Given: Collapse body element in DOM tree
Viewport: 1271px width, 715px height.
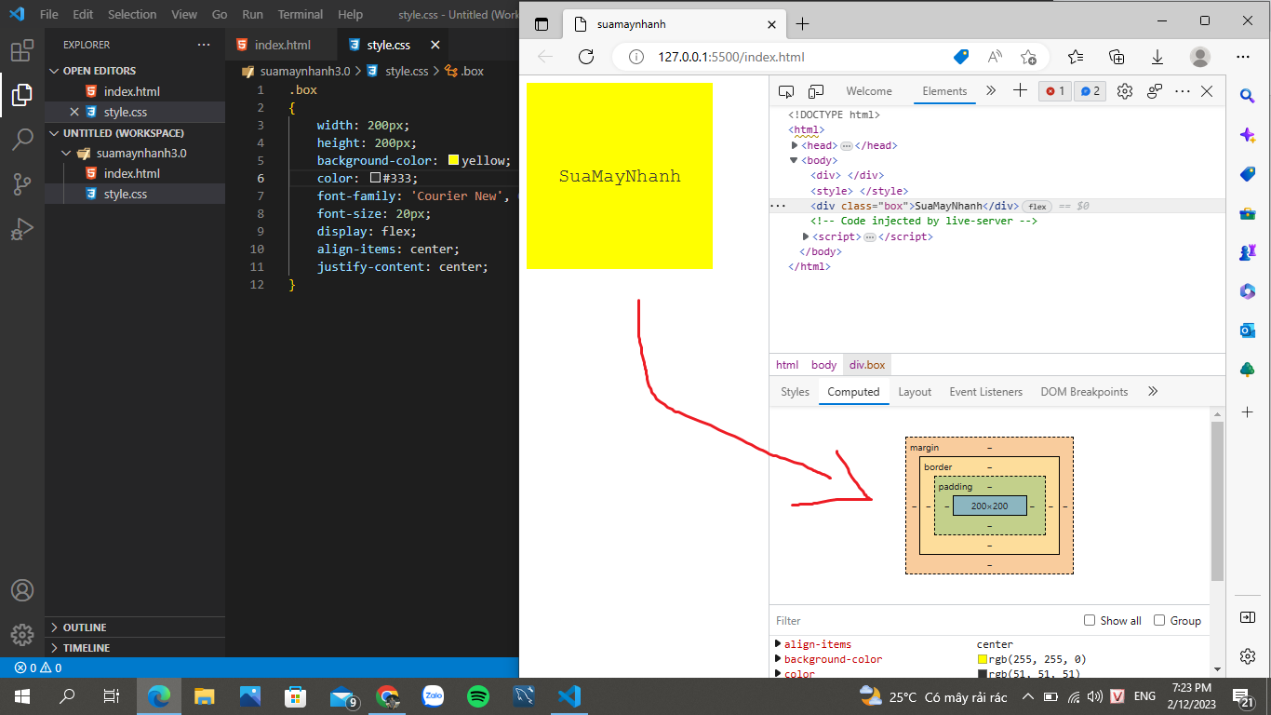Looking at the screenshot, I should [794, 160].
